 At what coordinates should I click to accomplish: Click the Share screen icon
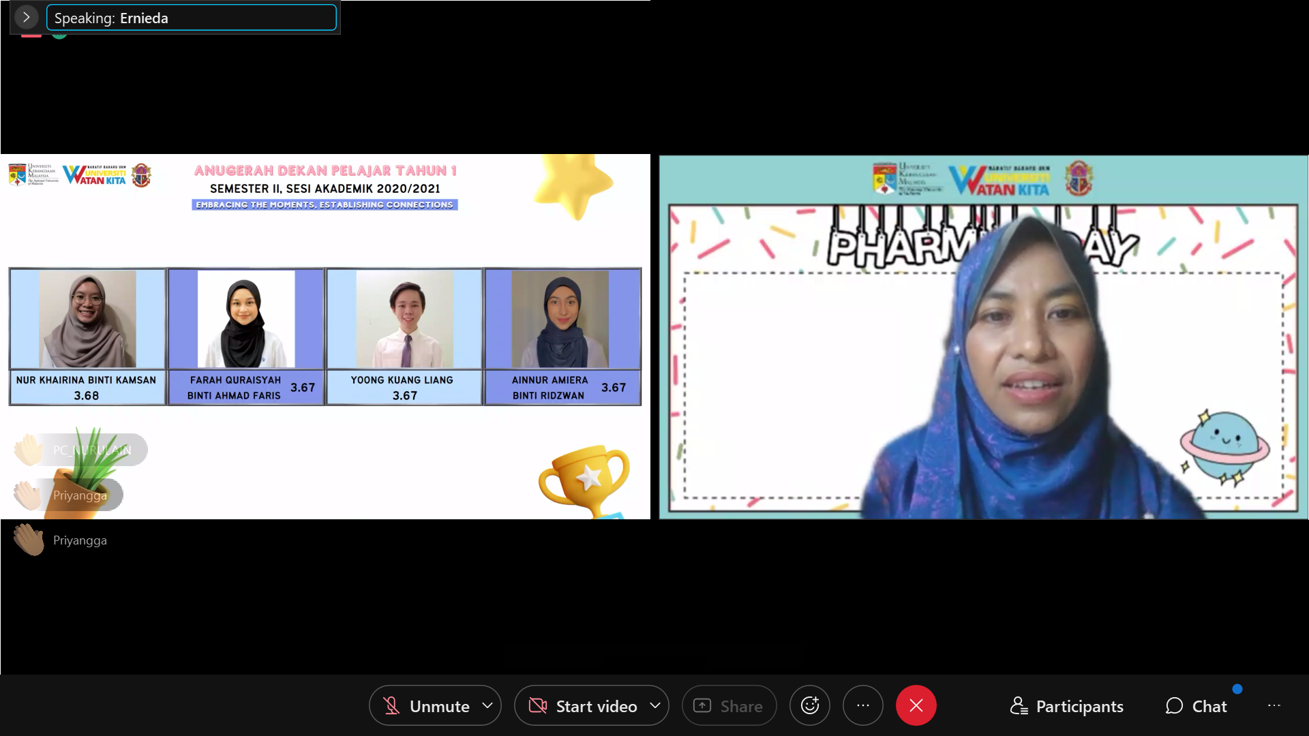pyautogui.click(x=702, y=706)
